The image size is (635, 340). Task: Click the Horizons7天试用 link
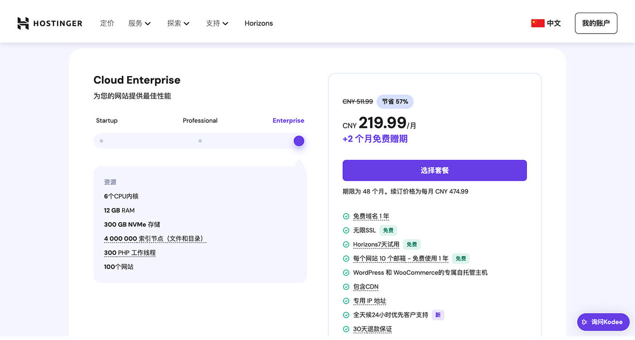(x=376, y=244)
